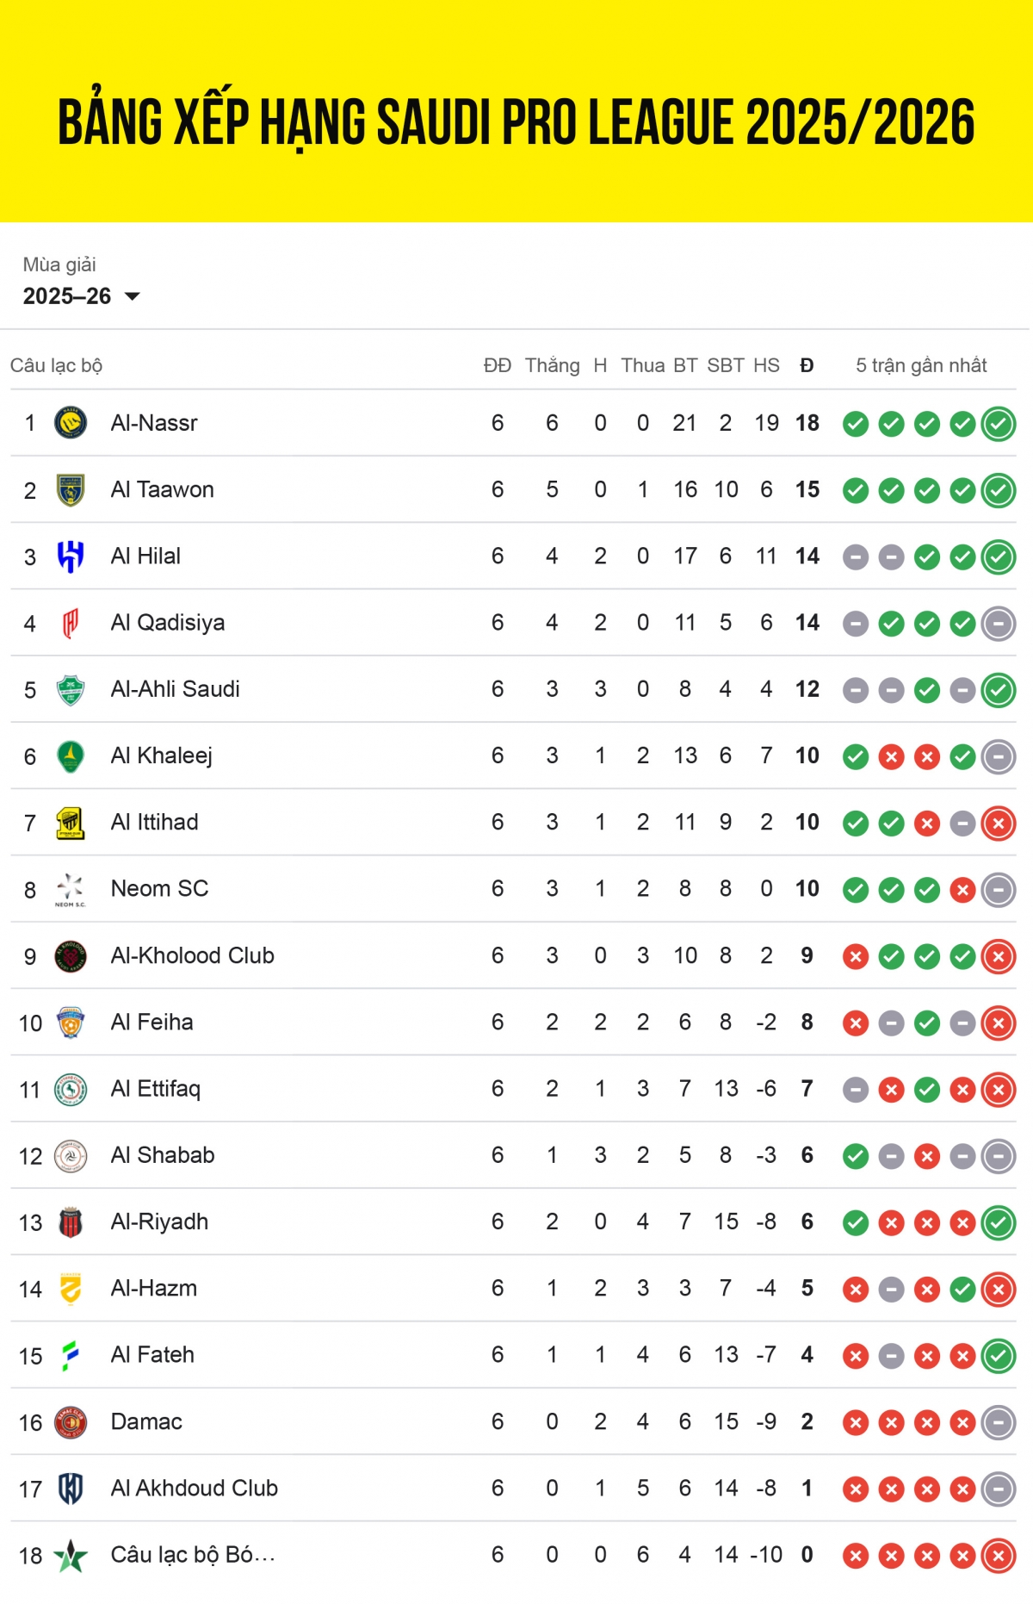Click the Al Hilal club logo
The height and width of the screenshot is (1604, 1033).
(71, 556)
